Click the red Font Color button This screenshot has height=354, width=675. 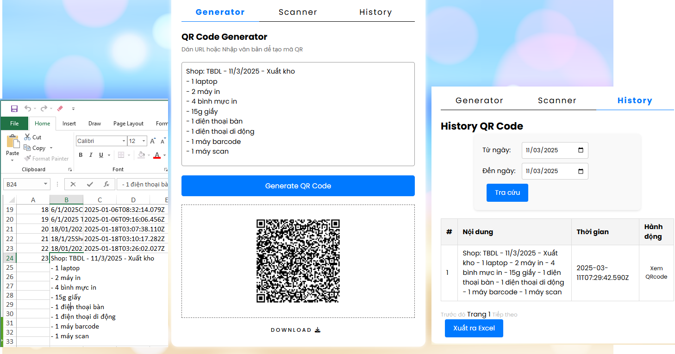157,155
